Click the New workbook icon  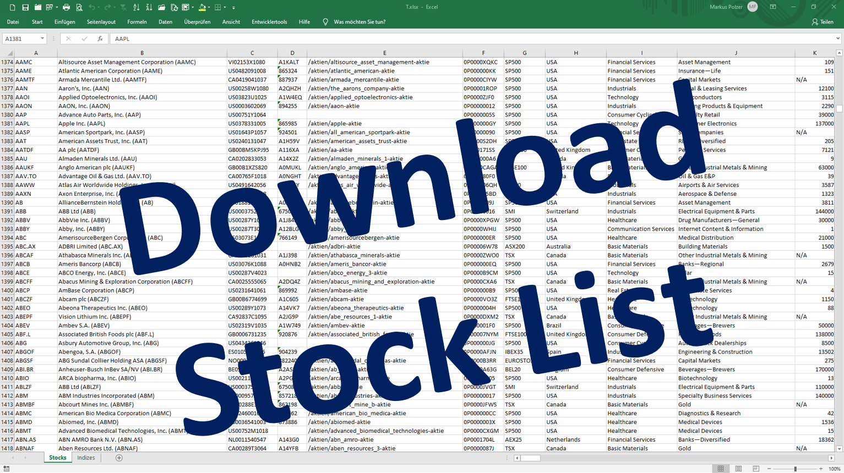click(x=12, y=7)
